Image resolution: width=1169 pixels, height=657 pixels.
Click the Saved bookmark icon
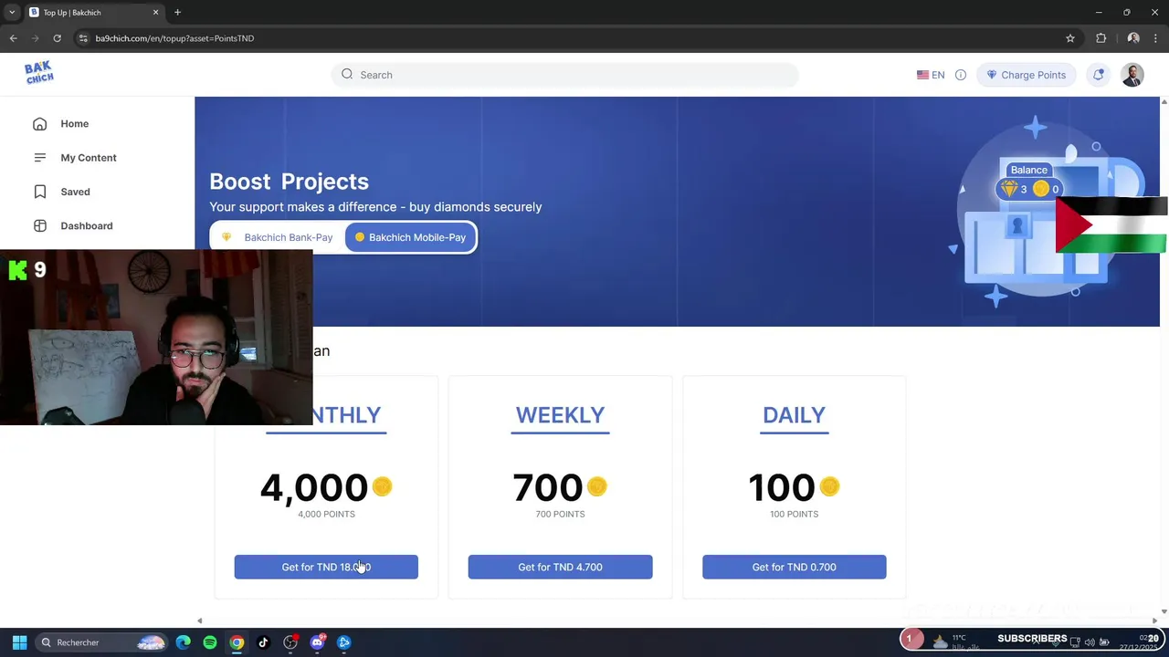coord(39,192)
